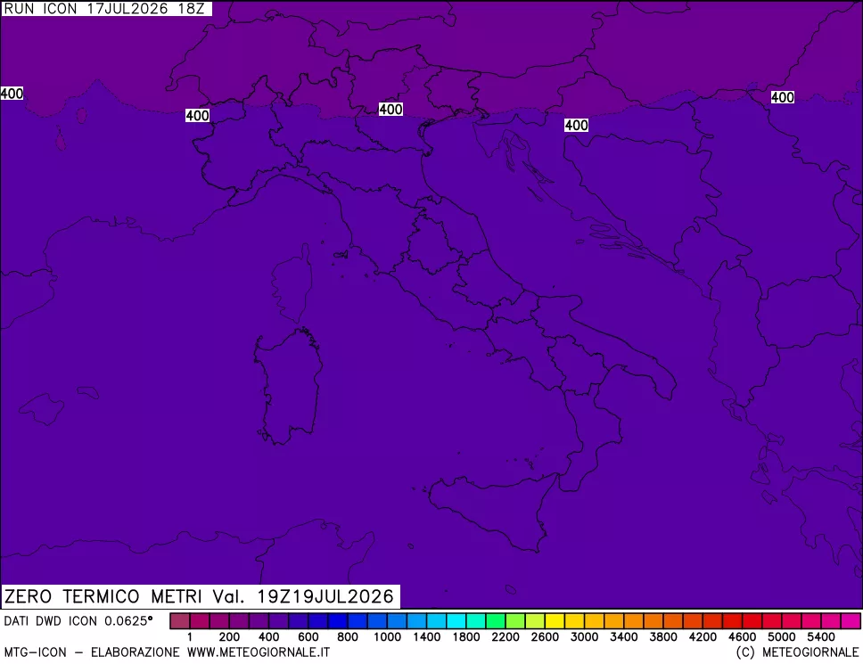Click the "MTG-ICON – ELABORAZIONE WWW.METEOGIORNALE.IT" credit line
This screenshot has width=863, height=664.
(167, 652)
